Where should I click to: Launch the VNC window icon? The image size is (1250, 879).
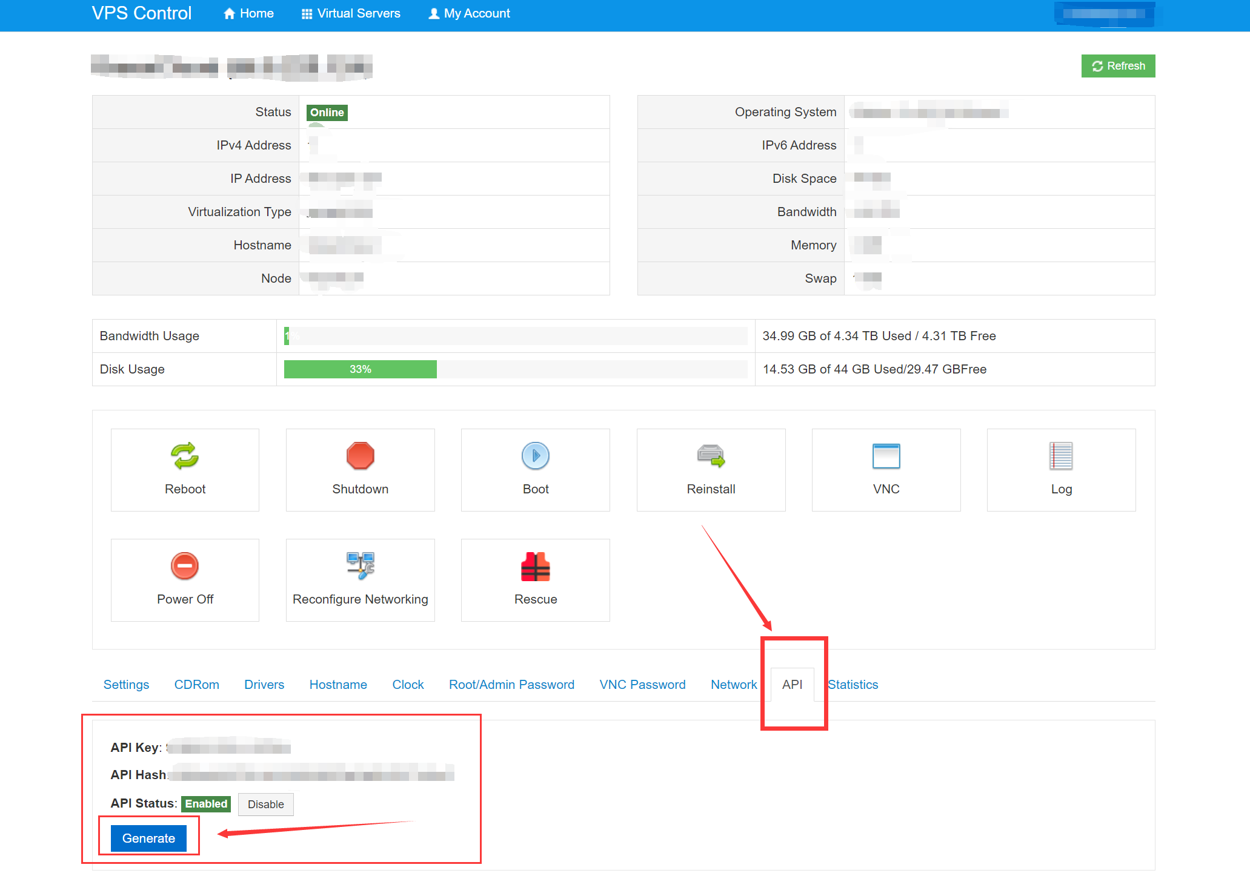pos(885,456)
